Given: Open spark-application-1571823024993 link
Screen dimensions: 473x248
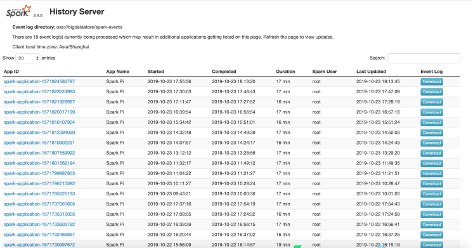Looking at the screenshot, I should click(x=39, y=92).
